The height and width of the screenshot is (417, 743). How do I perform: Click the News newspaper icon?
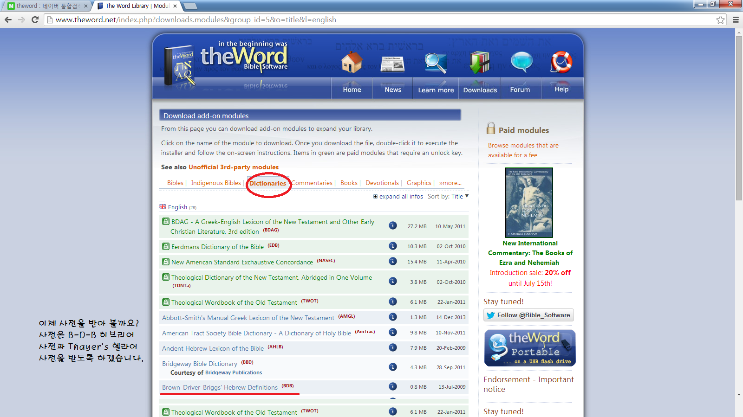tap(392, 64)
